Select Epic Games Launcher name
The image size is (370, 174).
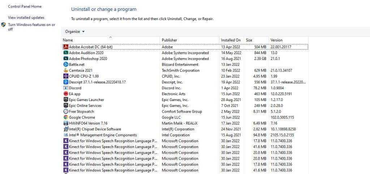coord(86,100)
